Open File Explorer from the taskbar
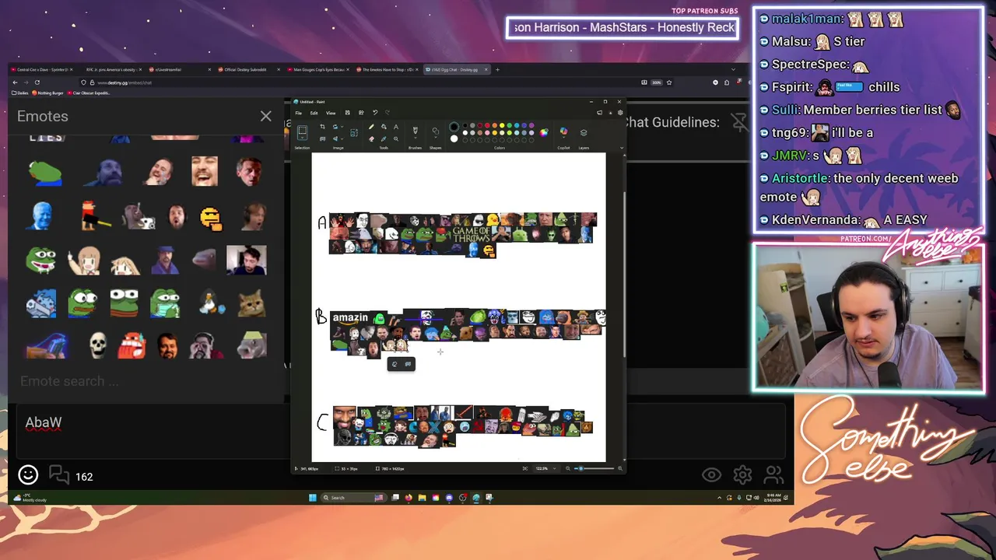 tap(422, 498)
